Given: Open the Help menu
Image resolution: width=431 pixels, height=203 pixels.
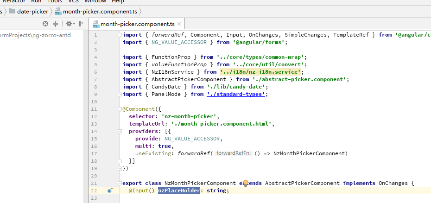Looking at the screenshot, I should pos(118,1).
